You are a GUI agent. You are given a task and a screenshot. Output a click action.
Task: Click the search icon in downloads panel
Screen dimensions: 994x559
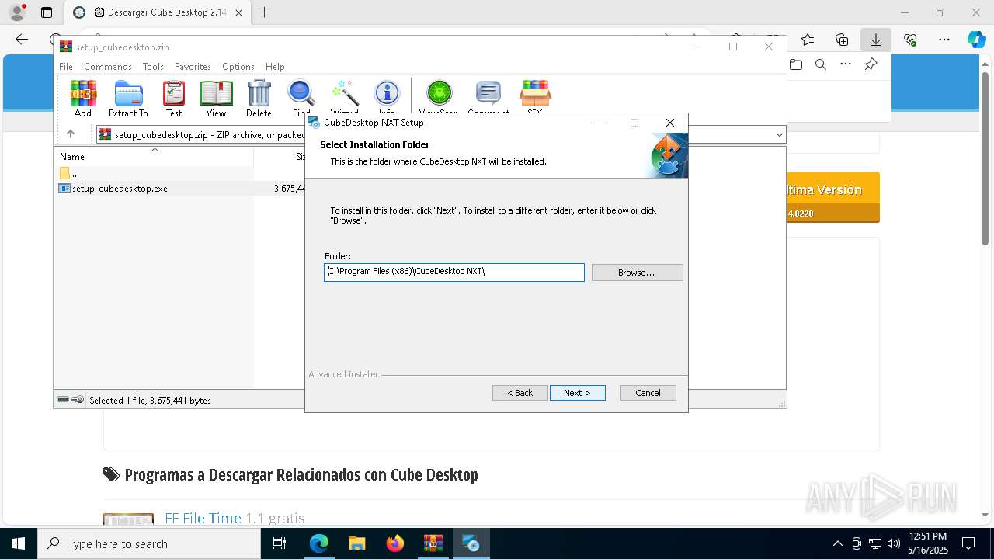(x=821, y=64)
